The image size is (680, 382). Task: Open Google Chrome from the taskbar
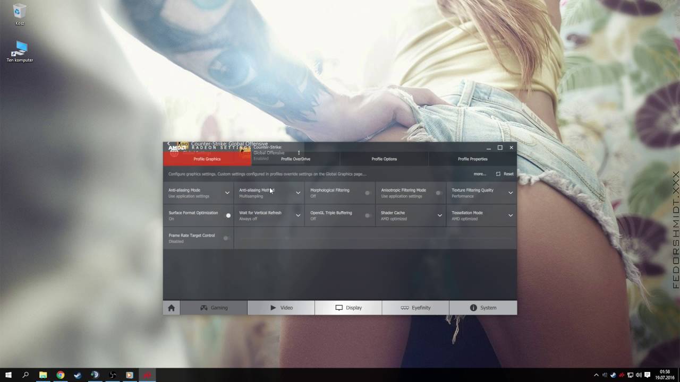point(61,375)
